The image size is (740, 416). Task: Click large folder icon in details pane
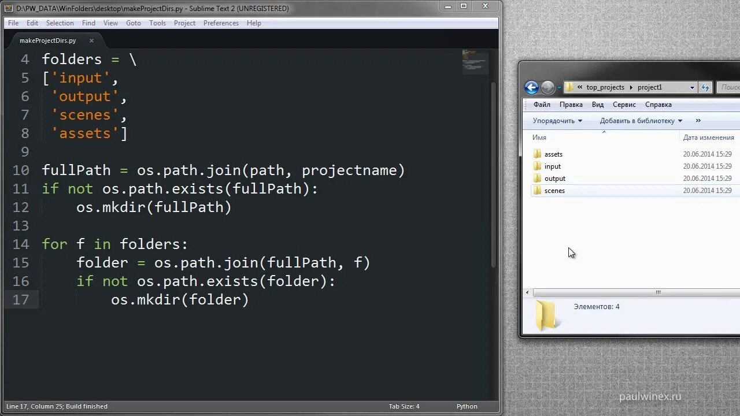tap(546, 315)
